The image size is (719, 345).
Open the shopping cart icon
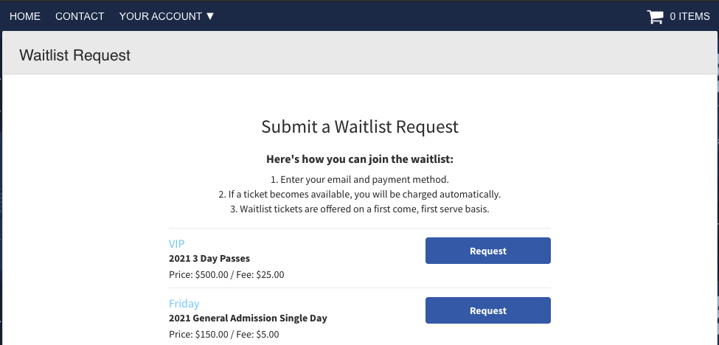coord(655,16)
